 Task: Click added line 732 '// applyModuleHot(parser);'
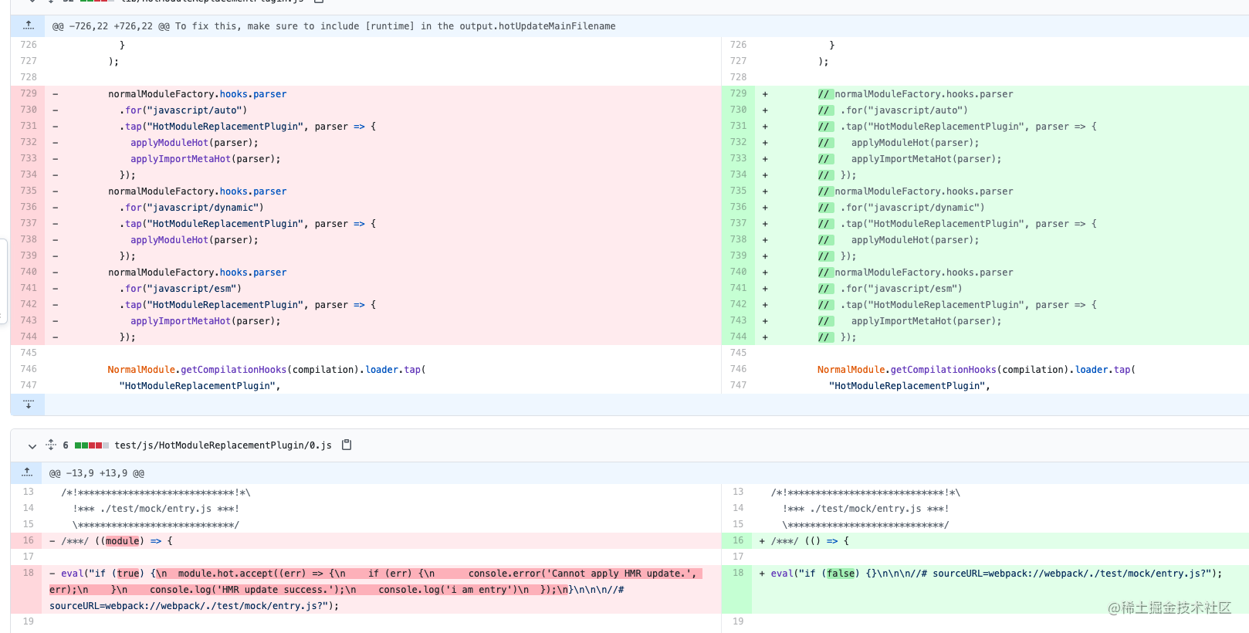899,143
